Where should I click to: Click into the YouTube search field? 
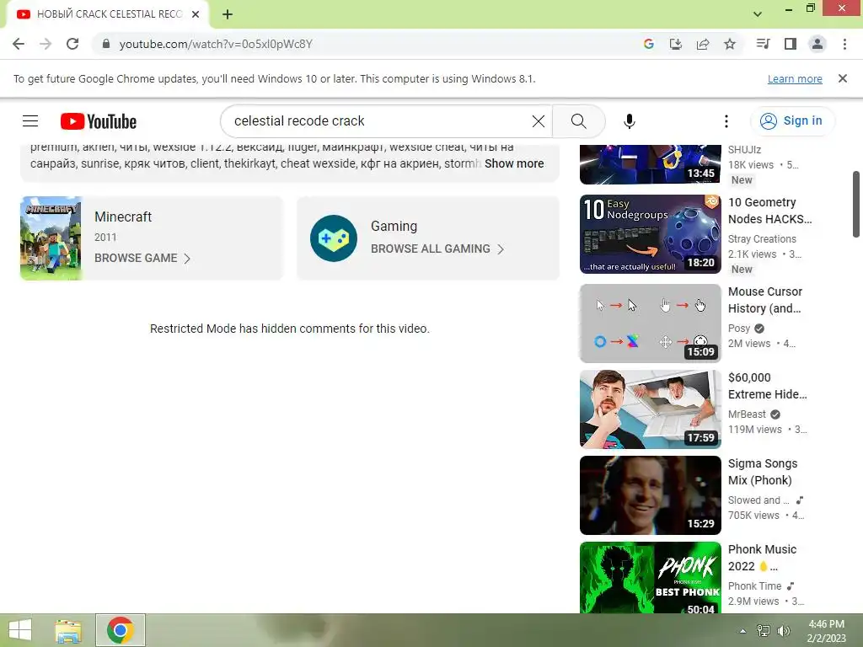click(x=380, y=121)
